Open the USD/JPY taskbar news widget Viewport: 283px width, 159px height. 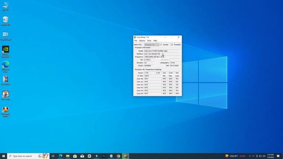[235, 156]
